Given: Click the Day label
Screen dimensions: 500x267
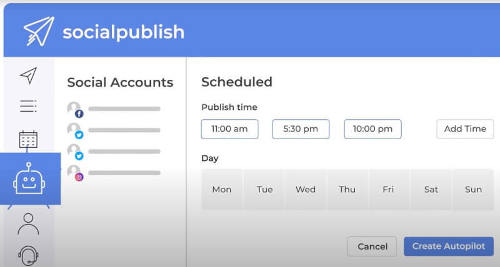Looking at the screenshot, I should click(x=210, y=158).
